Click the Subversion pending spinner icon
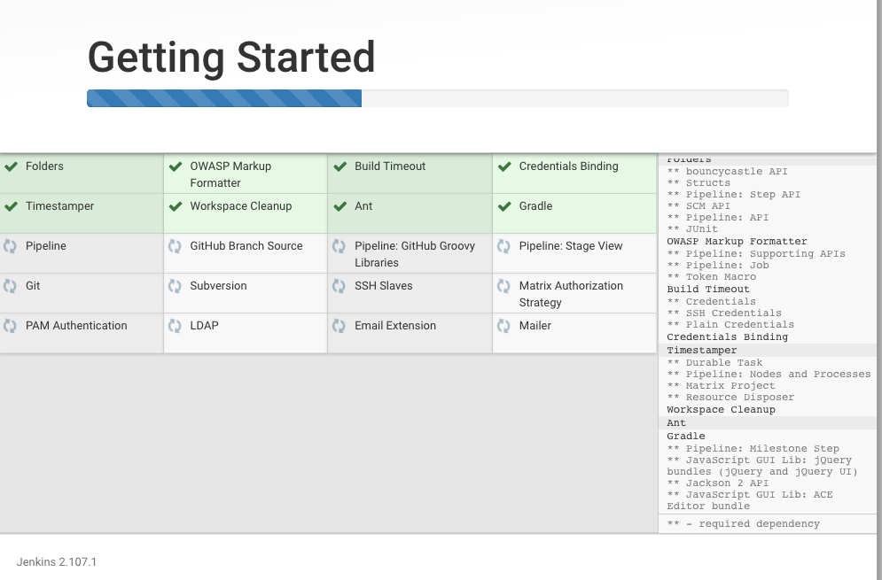 point(175,286)
